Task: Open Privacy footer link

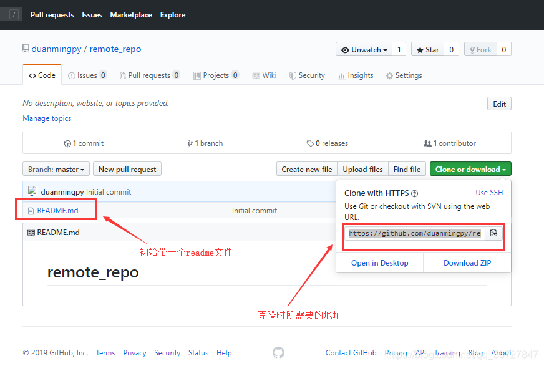Action: point(135,353)
